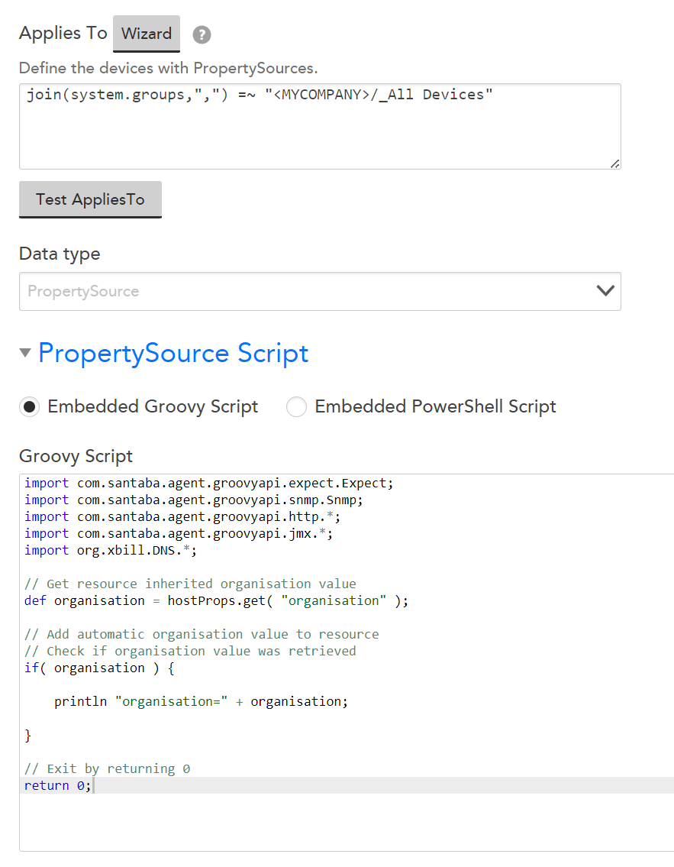
Task: Click the Embedded PowerShell Script label text
Action: click(x=435, y=407)
